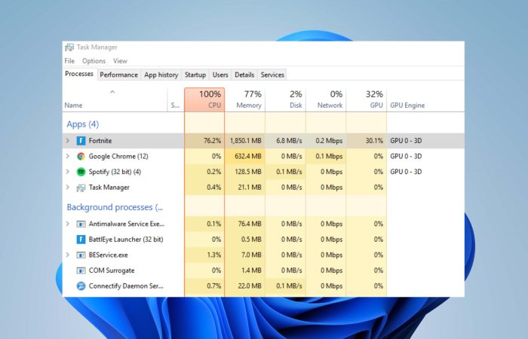Select Antimalware Service Exe... row name
Screen dimensions: 528x339
(127, 224)
